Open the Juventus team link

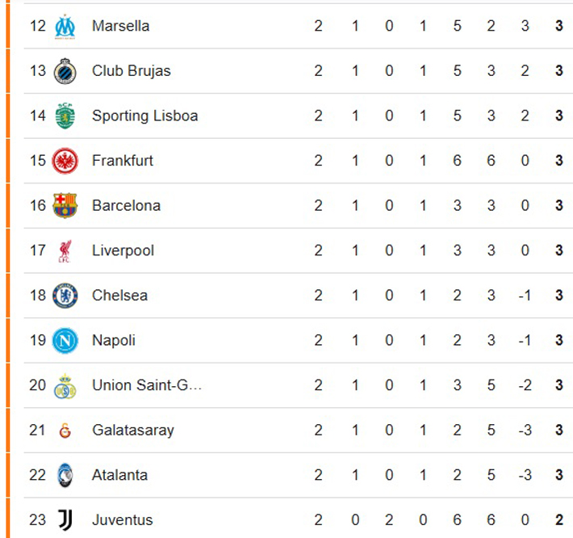122,520
